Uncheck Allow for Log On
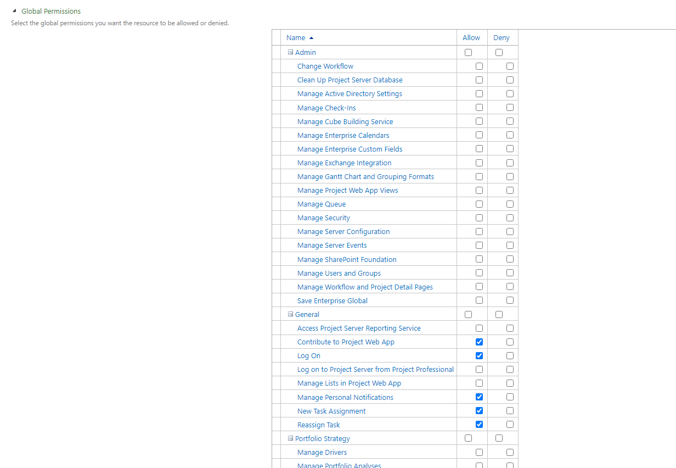 [x=480, y=355]
